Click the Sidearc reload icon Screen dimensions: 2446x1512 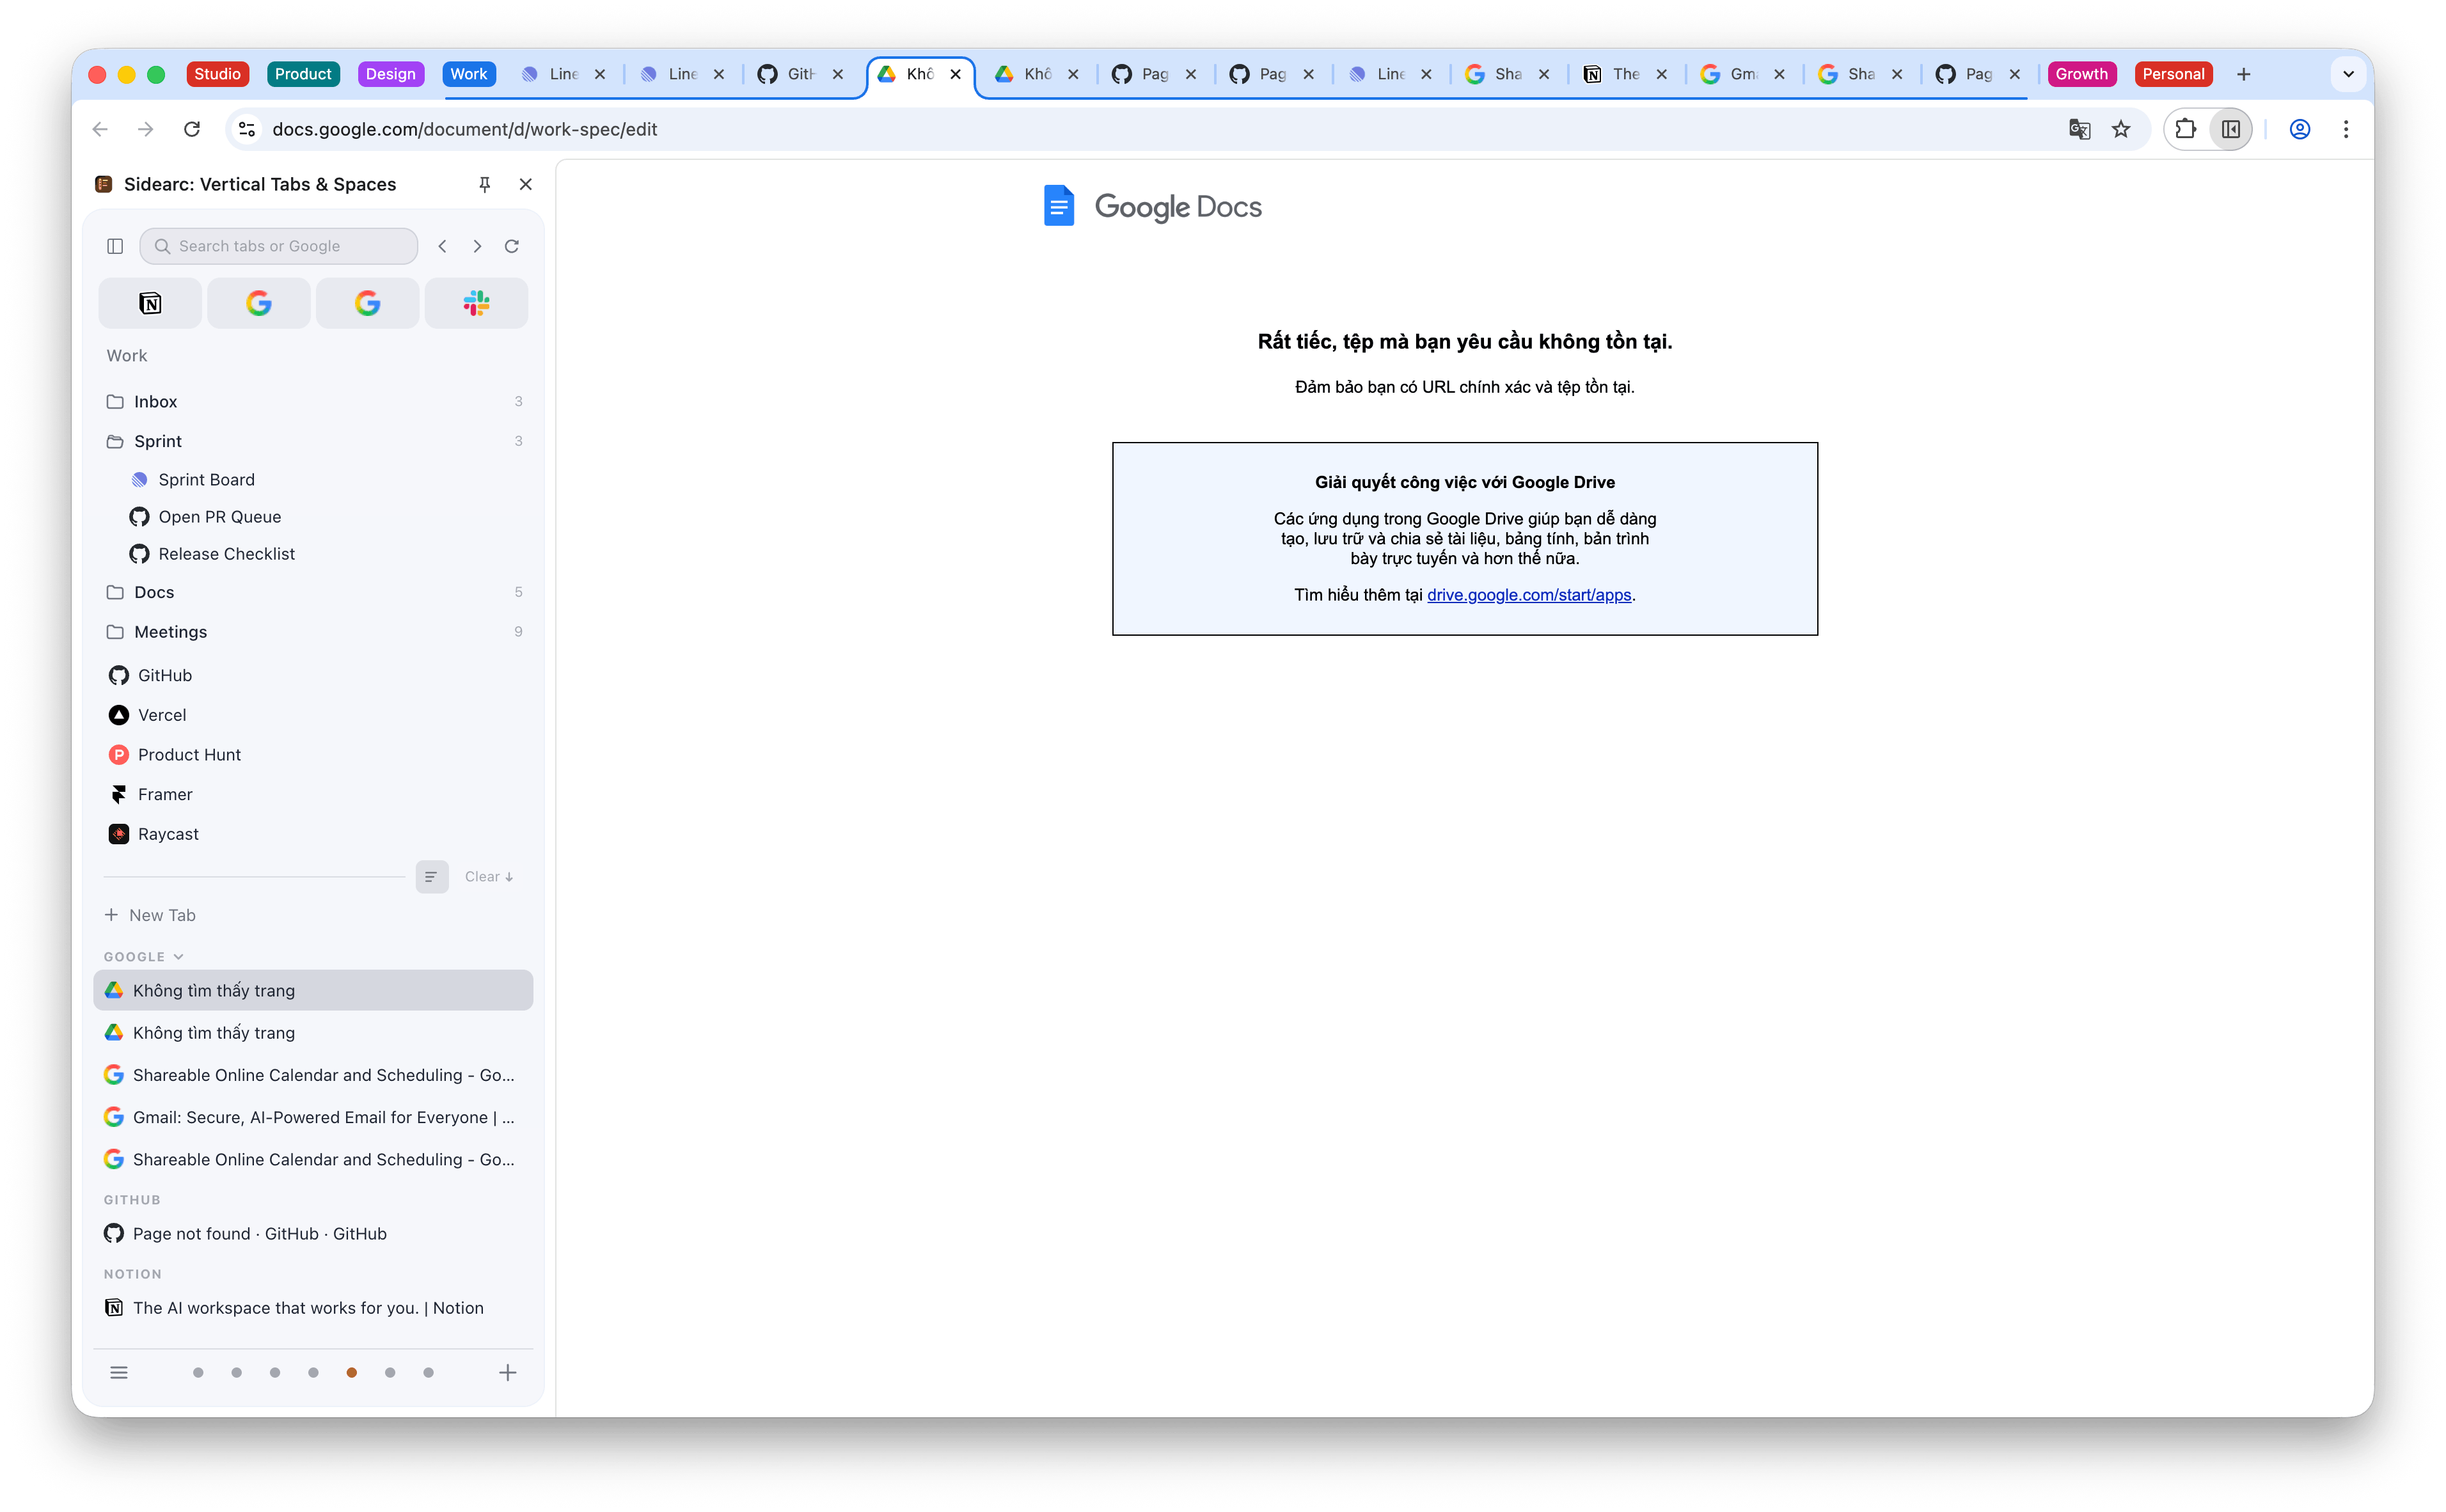point(511,246)
